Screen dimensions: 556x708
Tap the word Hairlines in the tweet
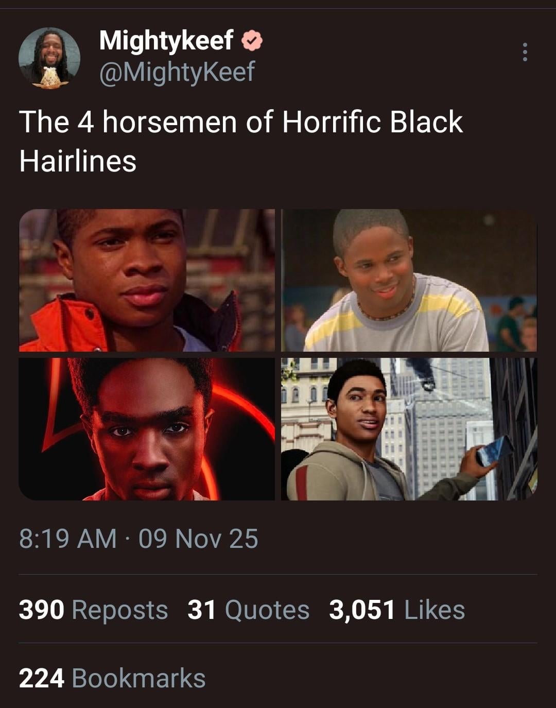point(78,161)
